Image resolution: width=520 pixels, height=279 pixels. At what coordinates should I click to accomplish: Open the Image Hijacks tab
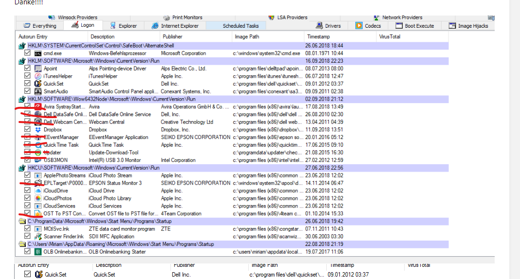468,26
